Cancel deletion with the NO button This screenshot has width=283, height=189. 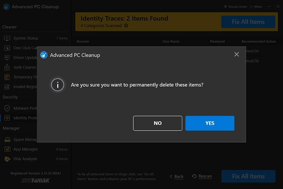point(158,123)
